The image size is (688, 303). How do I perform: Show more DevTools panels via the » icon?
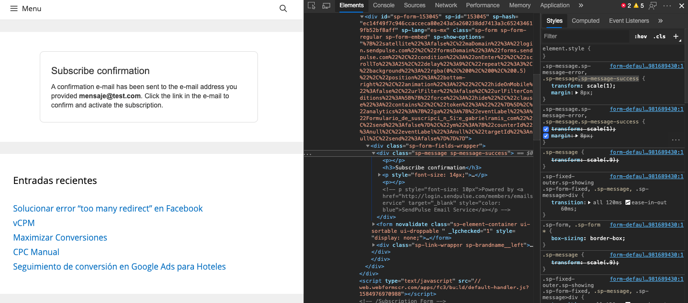[x=581, y=5]
